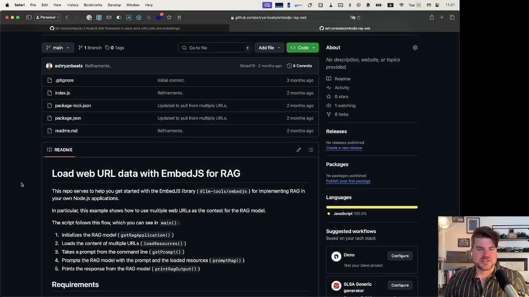
Task: View the 0 forks link
Action: tap(337, 114)
